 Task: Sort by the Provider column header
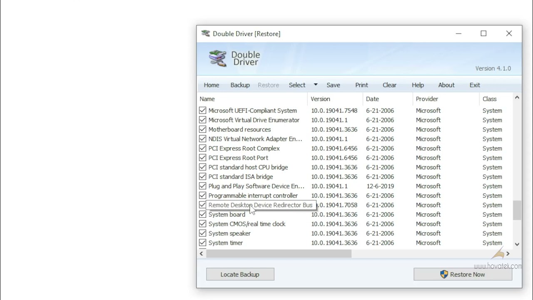[x=446, y=99]
